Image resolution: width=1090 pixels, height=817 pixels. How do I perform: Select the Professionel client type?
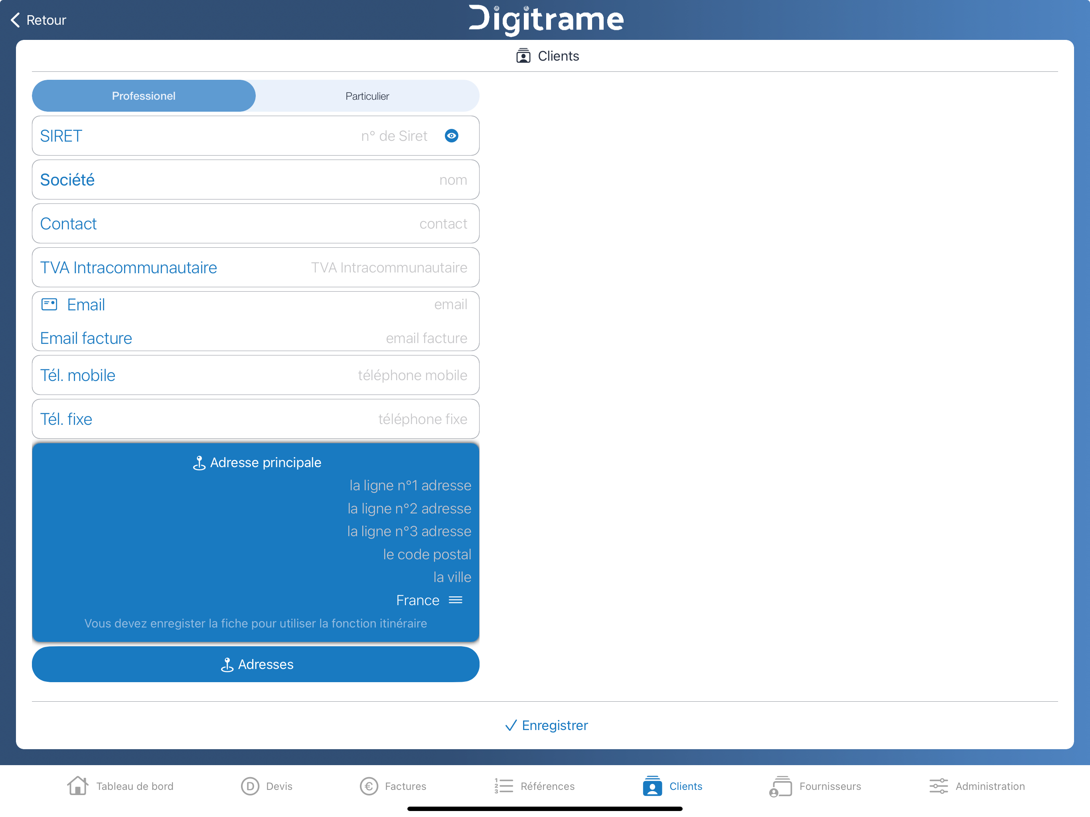[x=144, y=96]
